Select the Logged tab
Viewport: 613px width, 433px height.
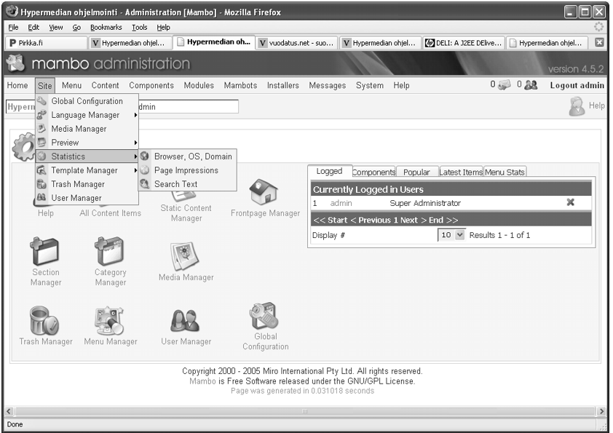coord(329,171)
